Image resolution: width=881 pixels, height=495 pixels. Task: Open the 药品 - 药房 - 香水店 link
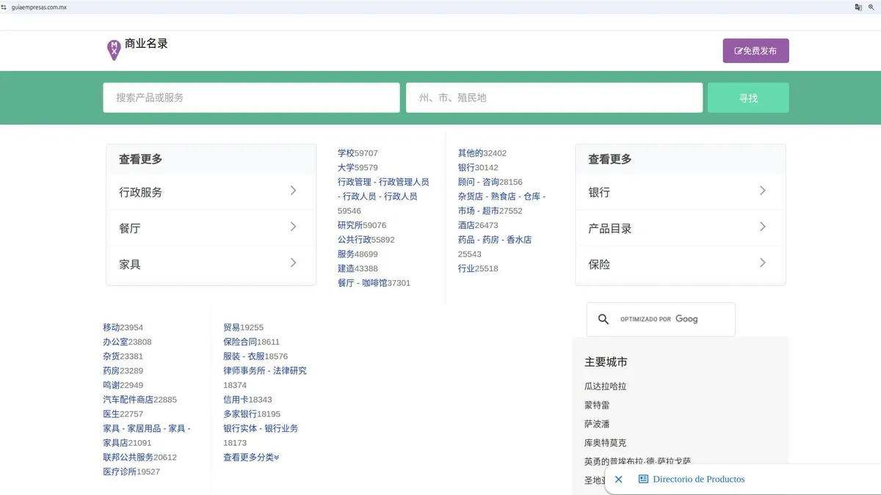click(495, 239)
